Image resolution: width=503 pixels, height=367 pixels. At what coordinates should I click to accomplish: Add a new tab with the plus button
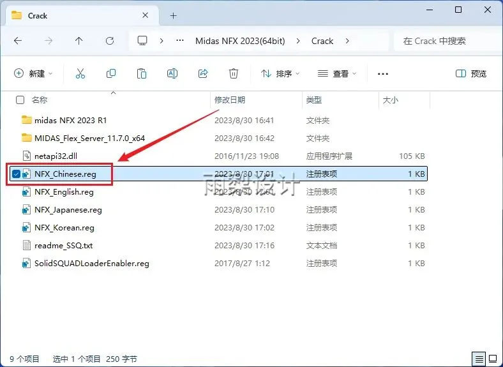[x=173, y=15]
